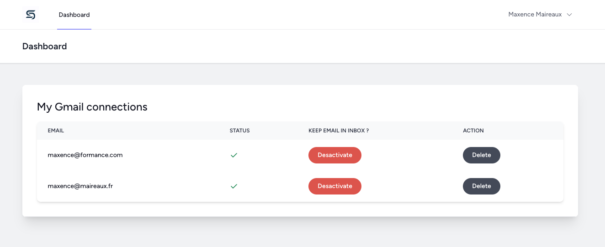605x247 pixels.
Task: Click the KEEP EMAIL IN INBOX ? header
Action: (339, 131)
